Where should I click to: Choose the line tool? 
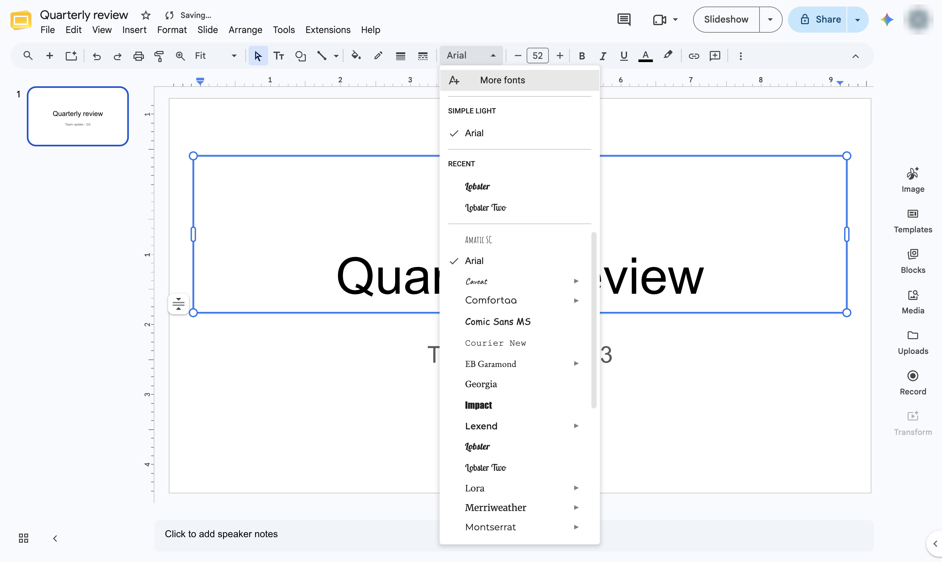(322, 56)
